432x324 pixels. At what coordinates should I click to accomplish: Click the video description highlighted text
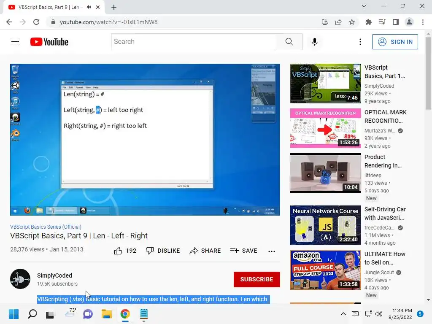(x=154, y=299)
